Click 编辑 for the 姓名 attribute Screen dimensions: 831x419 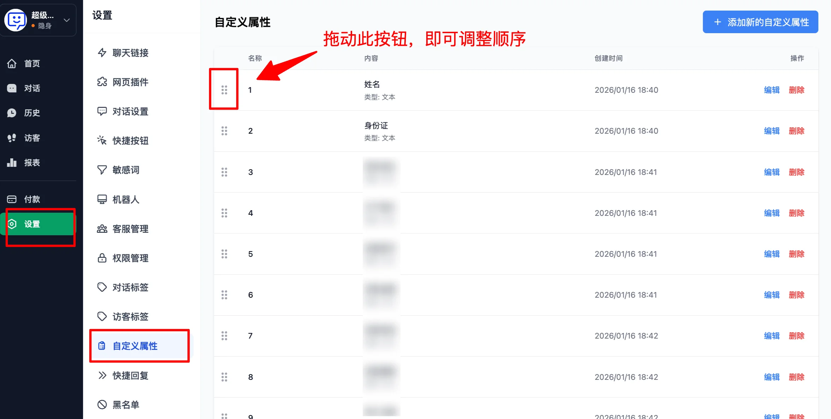pyautogui.click(x=772, y=90)
